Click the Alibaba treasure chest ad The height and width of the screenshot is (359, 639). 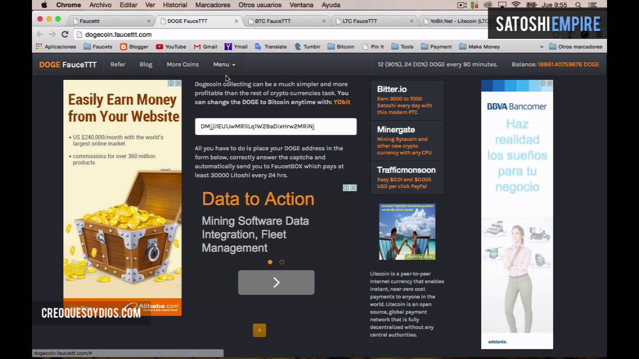point(122,197)
